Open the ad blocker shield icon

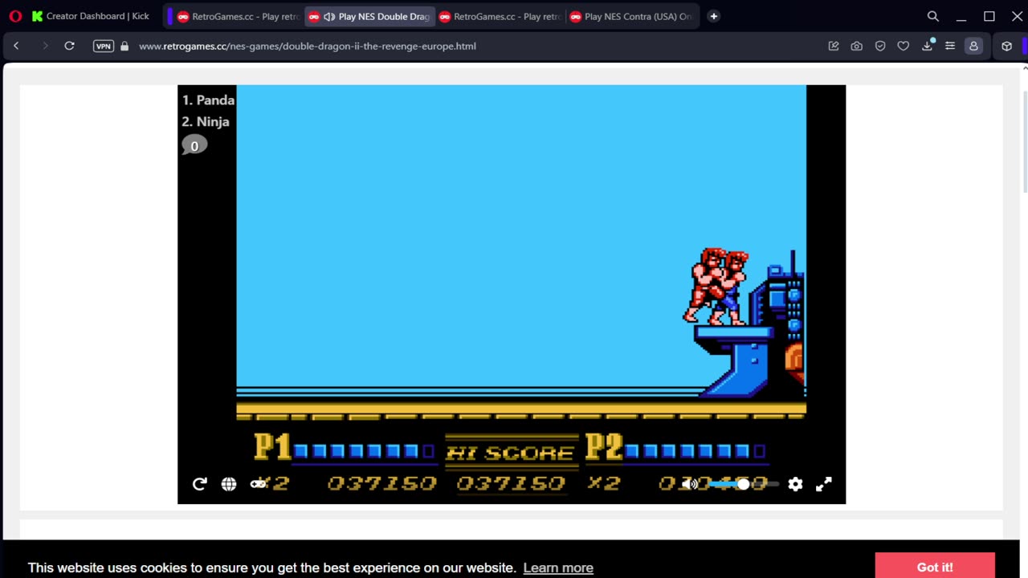pyautogui.click(x=880, y=46)
